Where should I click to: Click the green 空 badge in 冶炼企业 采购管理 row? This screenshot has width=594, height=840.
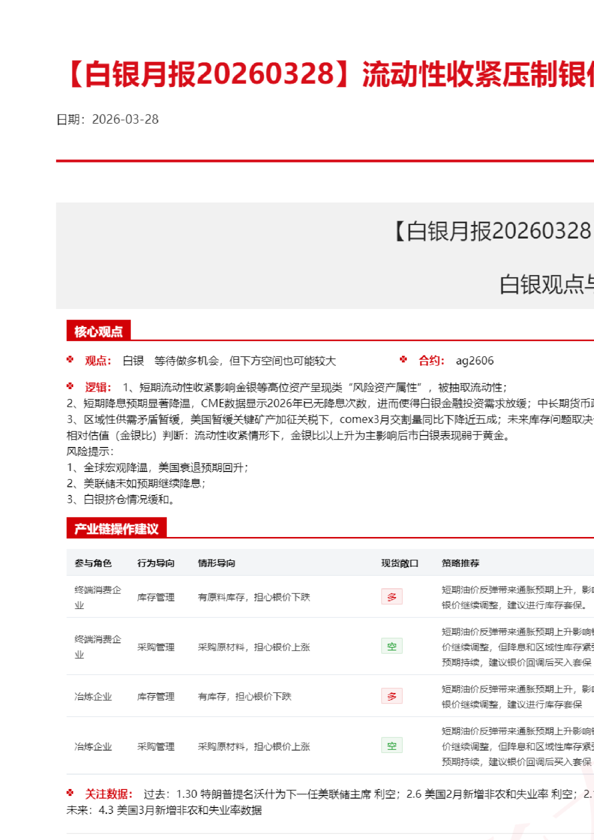pos(391,746)
